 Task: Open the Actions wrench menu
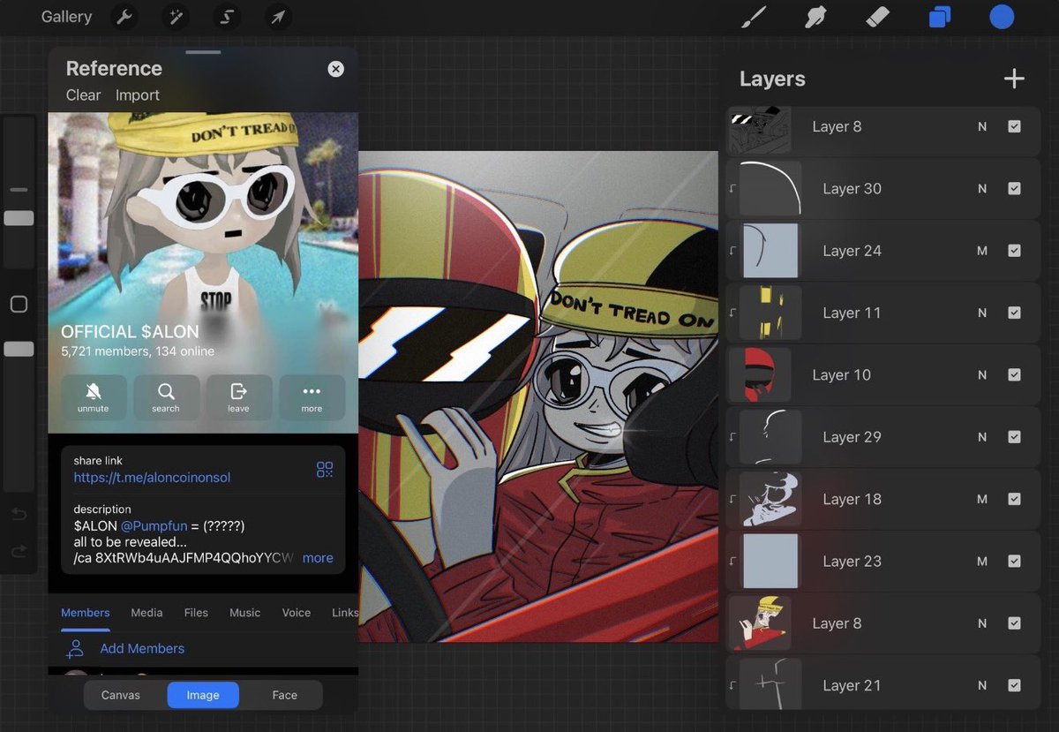click(x=124, y=17)
